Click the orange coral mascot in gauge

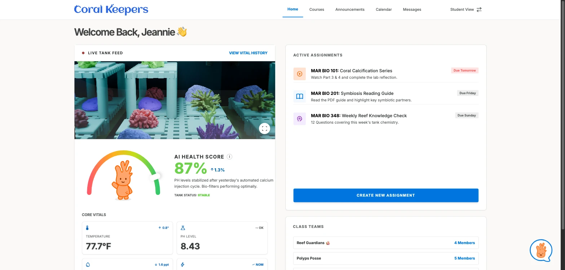(x=123, y=180)
